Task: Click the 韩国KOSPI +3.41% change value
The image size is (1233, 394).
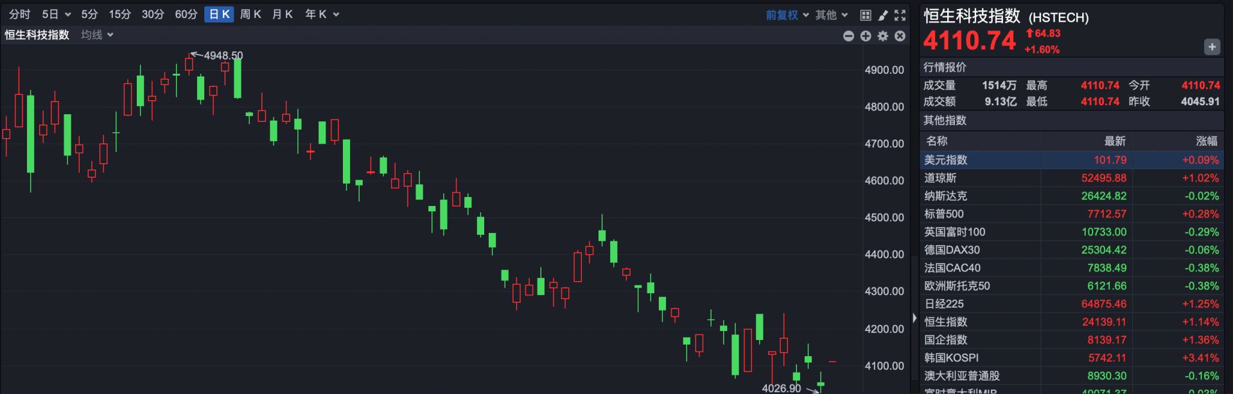Action: tap(1200, 357)
